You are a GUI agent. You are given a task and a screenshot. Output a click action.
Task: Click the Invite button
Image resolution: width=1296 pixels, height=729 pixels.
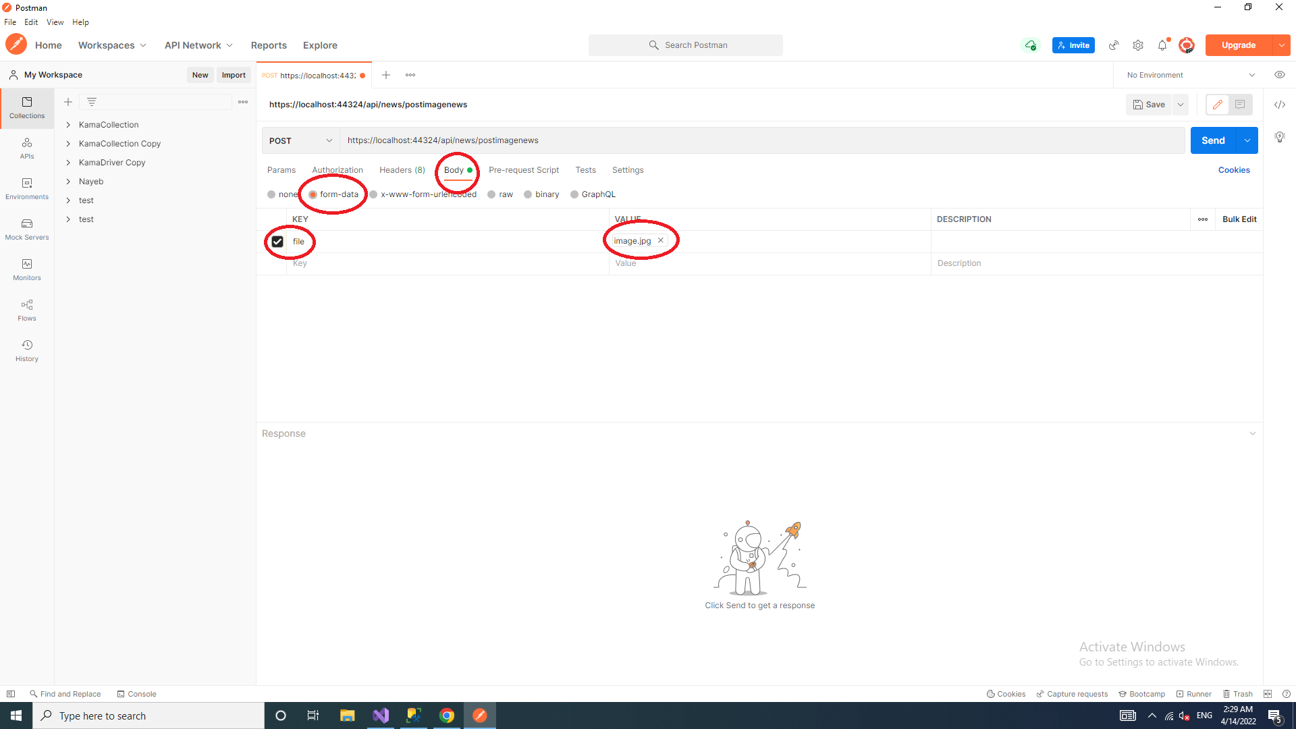point(1073,45)
